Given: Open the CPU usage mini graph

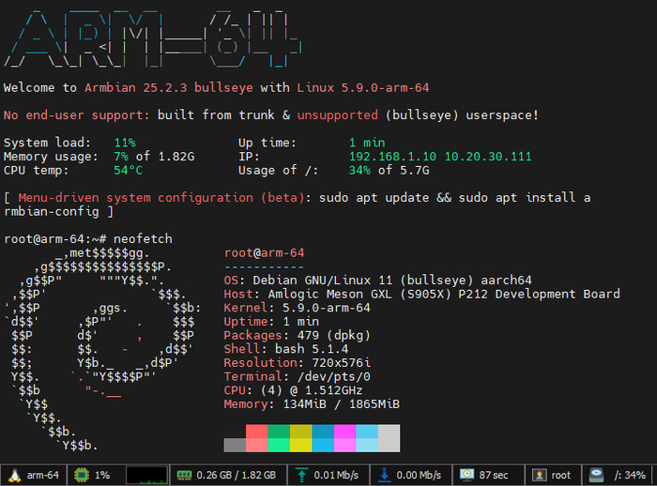Looking at the screenshot, I should (146, 475).
